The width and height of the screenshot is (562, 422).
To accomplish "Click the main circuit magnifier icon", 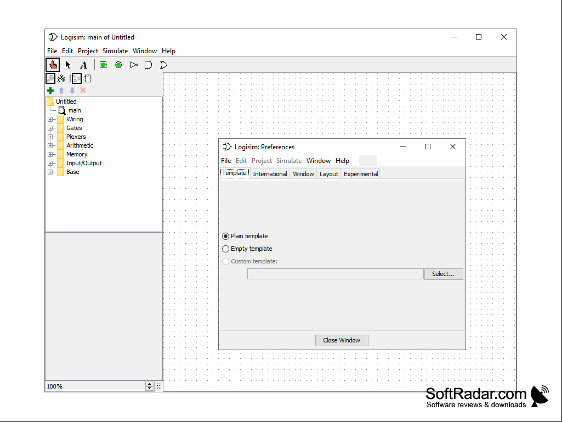I will coord(62,110).
